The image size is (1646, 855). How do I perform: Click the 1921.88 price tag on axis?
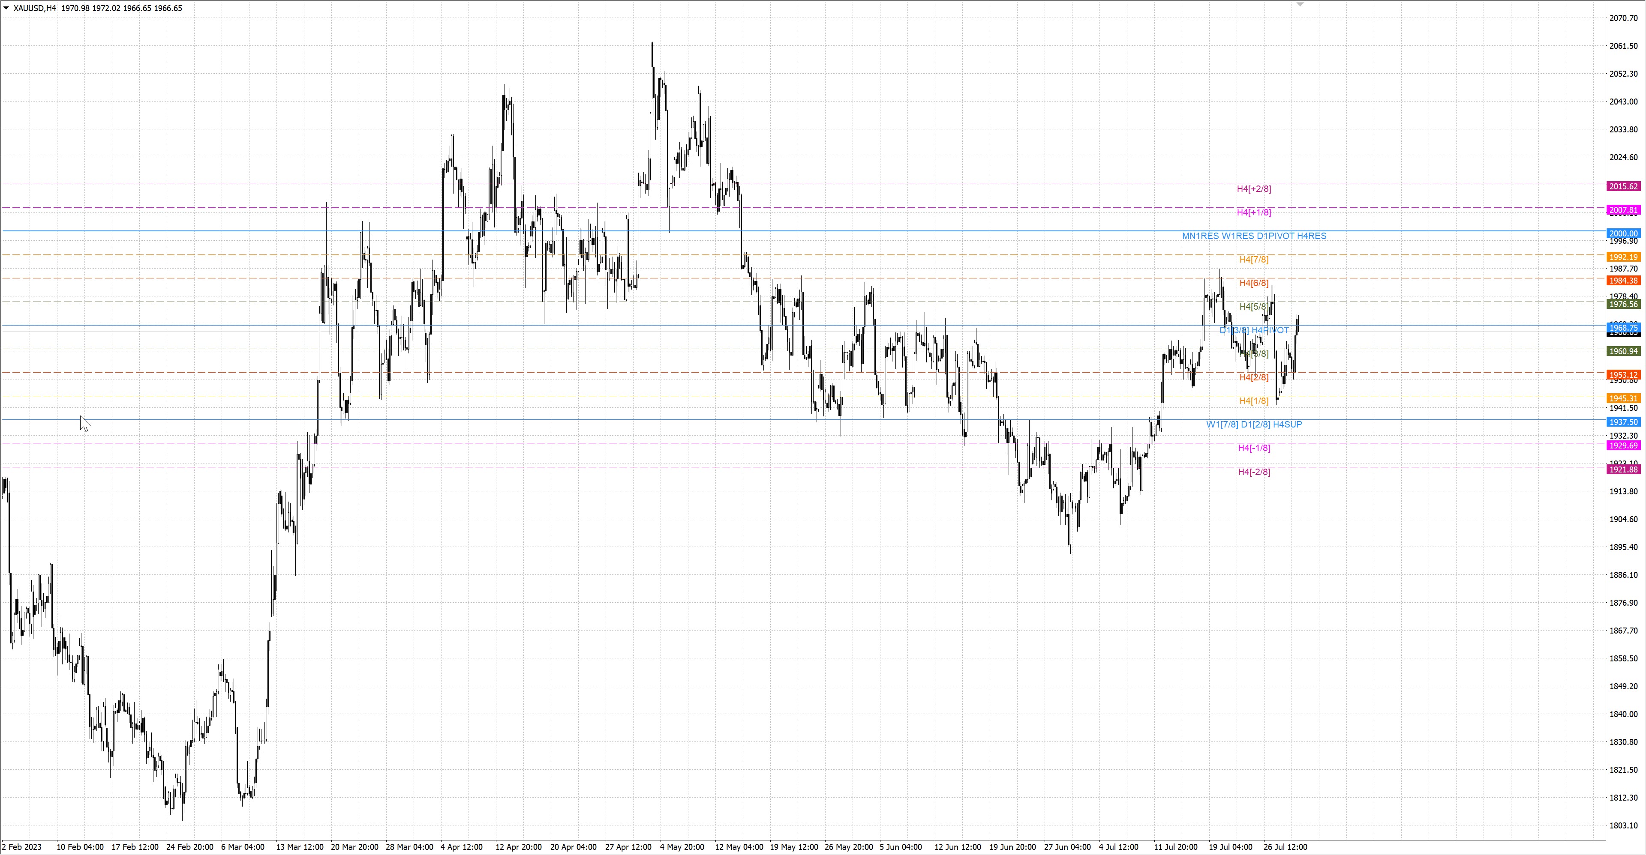pyautogui.click(x=1623, y=470)
